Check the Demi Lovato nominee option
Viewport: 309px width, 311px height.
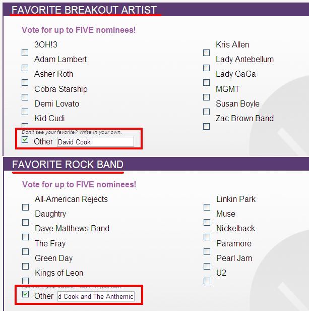25,112
